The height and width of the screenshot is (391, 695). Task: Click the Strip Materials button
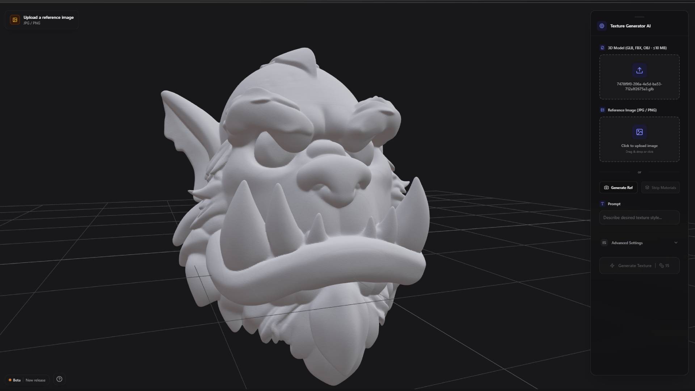pyautogui.click(x=660, y=188)
